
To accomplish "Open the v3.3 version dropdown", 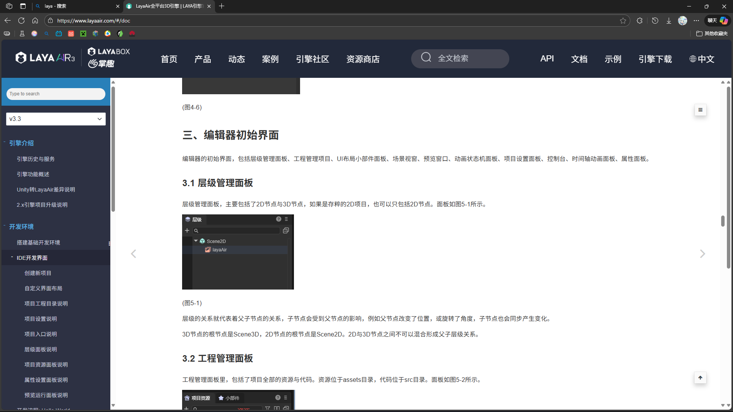I will pyautogui.click(x=56, y=119).
